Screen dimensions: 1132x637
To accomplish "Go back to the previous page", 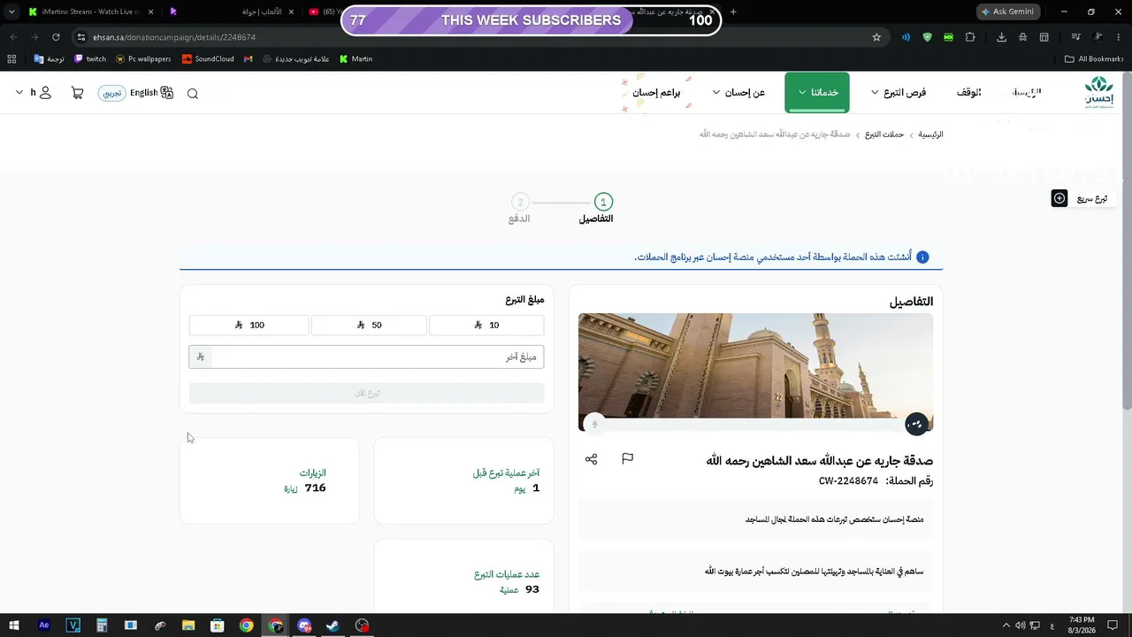I will pyautogui.click(x=13, y=37).
